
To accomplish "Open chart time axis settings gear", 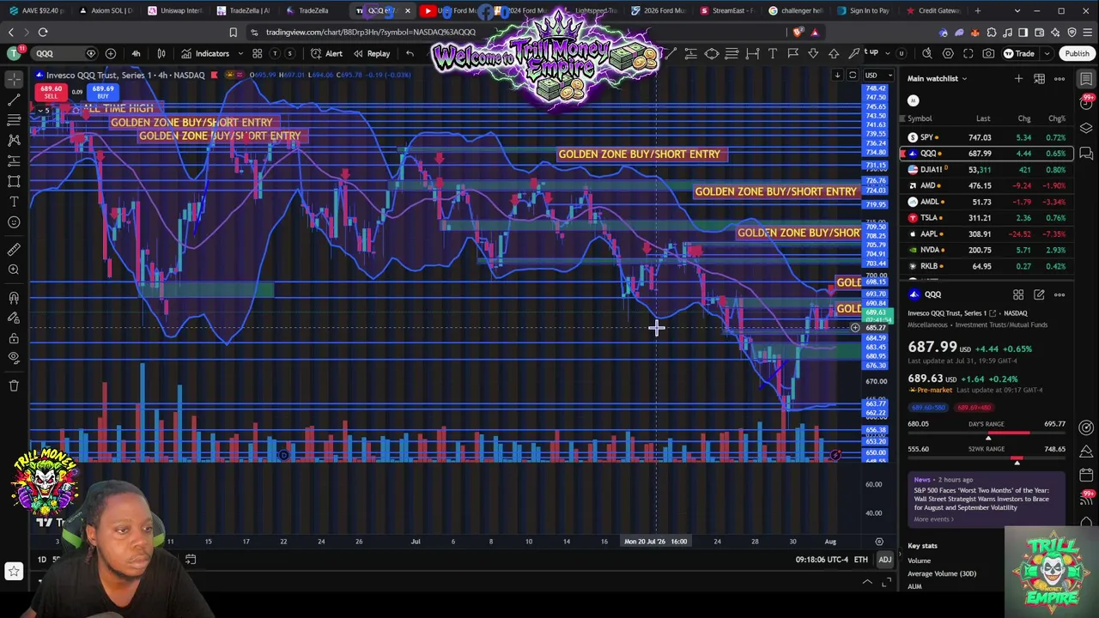I will 878,542.
